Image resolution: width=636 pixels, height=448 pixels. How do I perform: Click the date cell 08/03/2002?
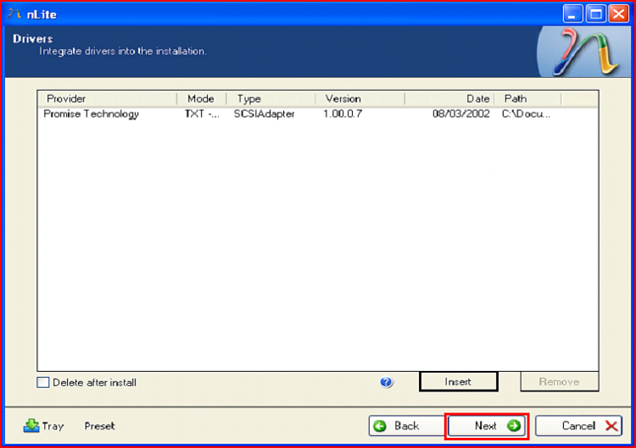[460, 114]
